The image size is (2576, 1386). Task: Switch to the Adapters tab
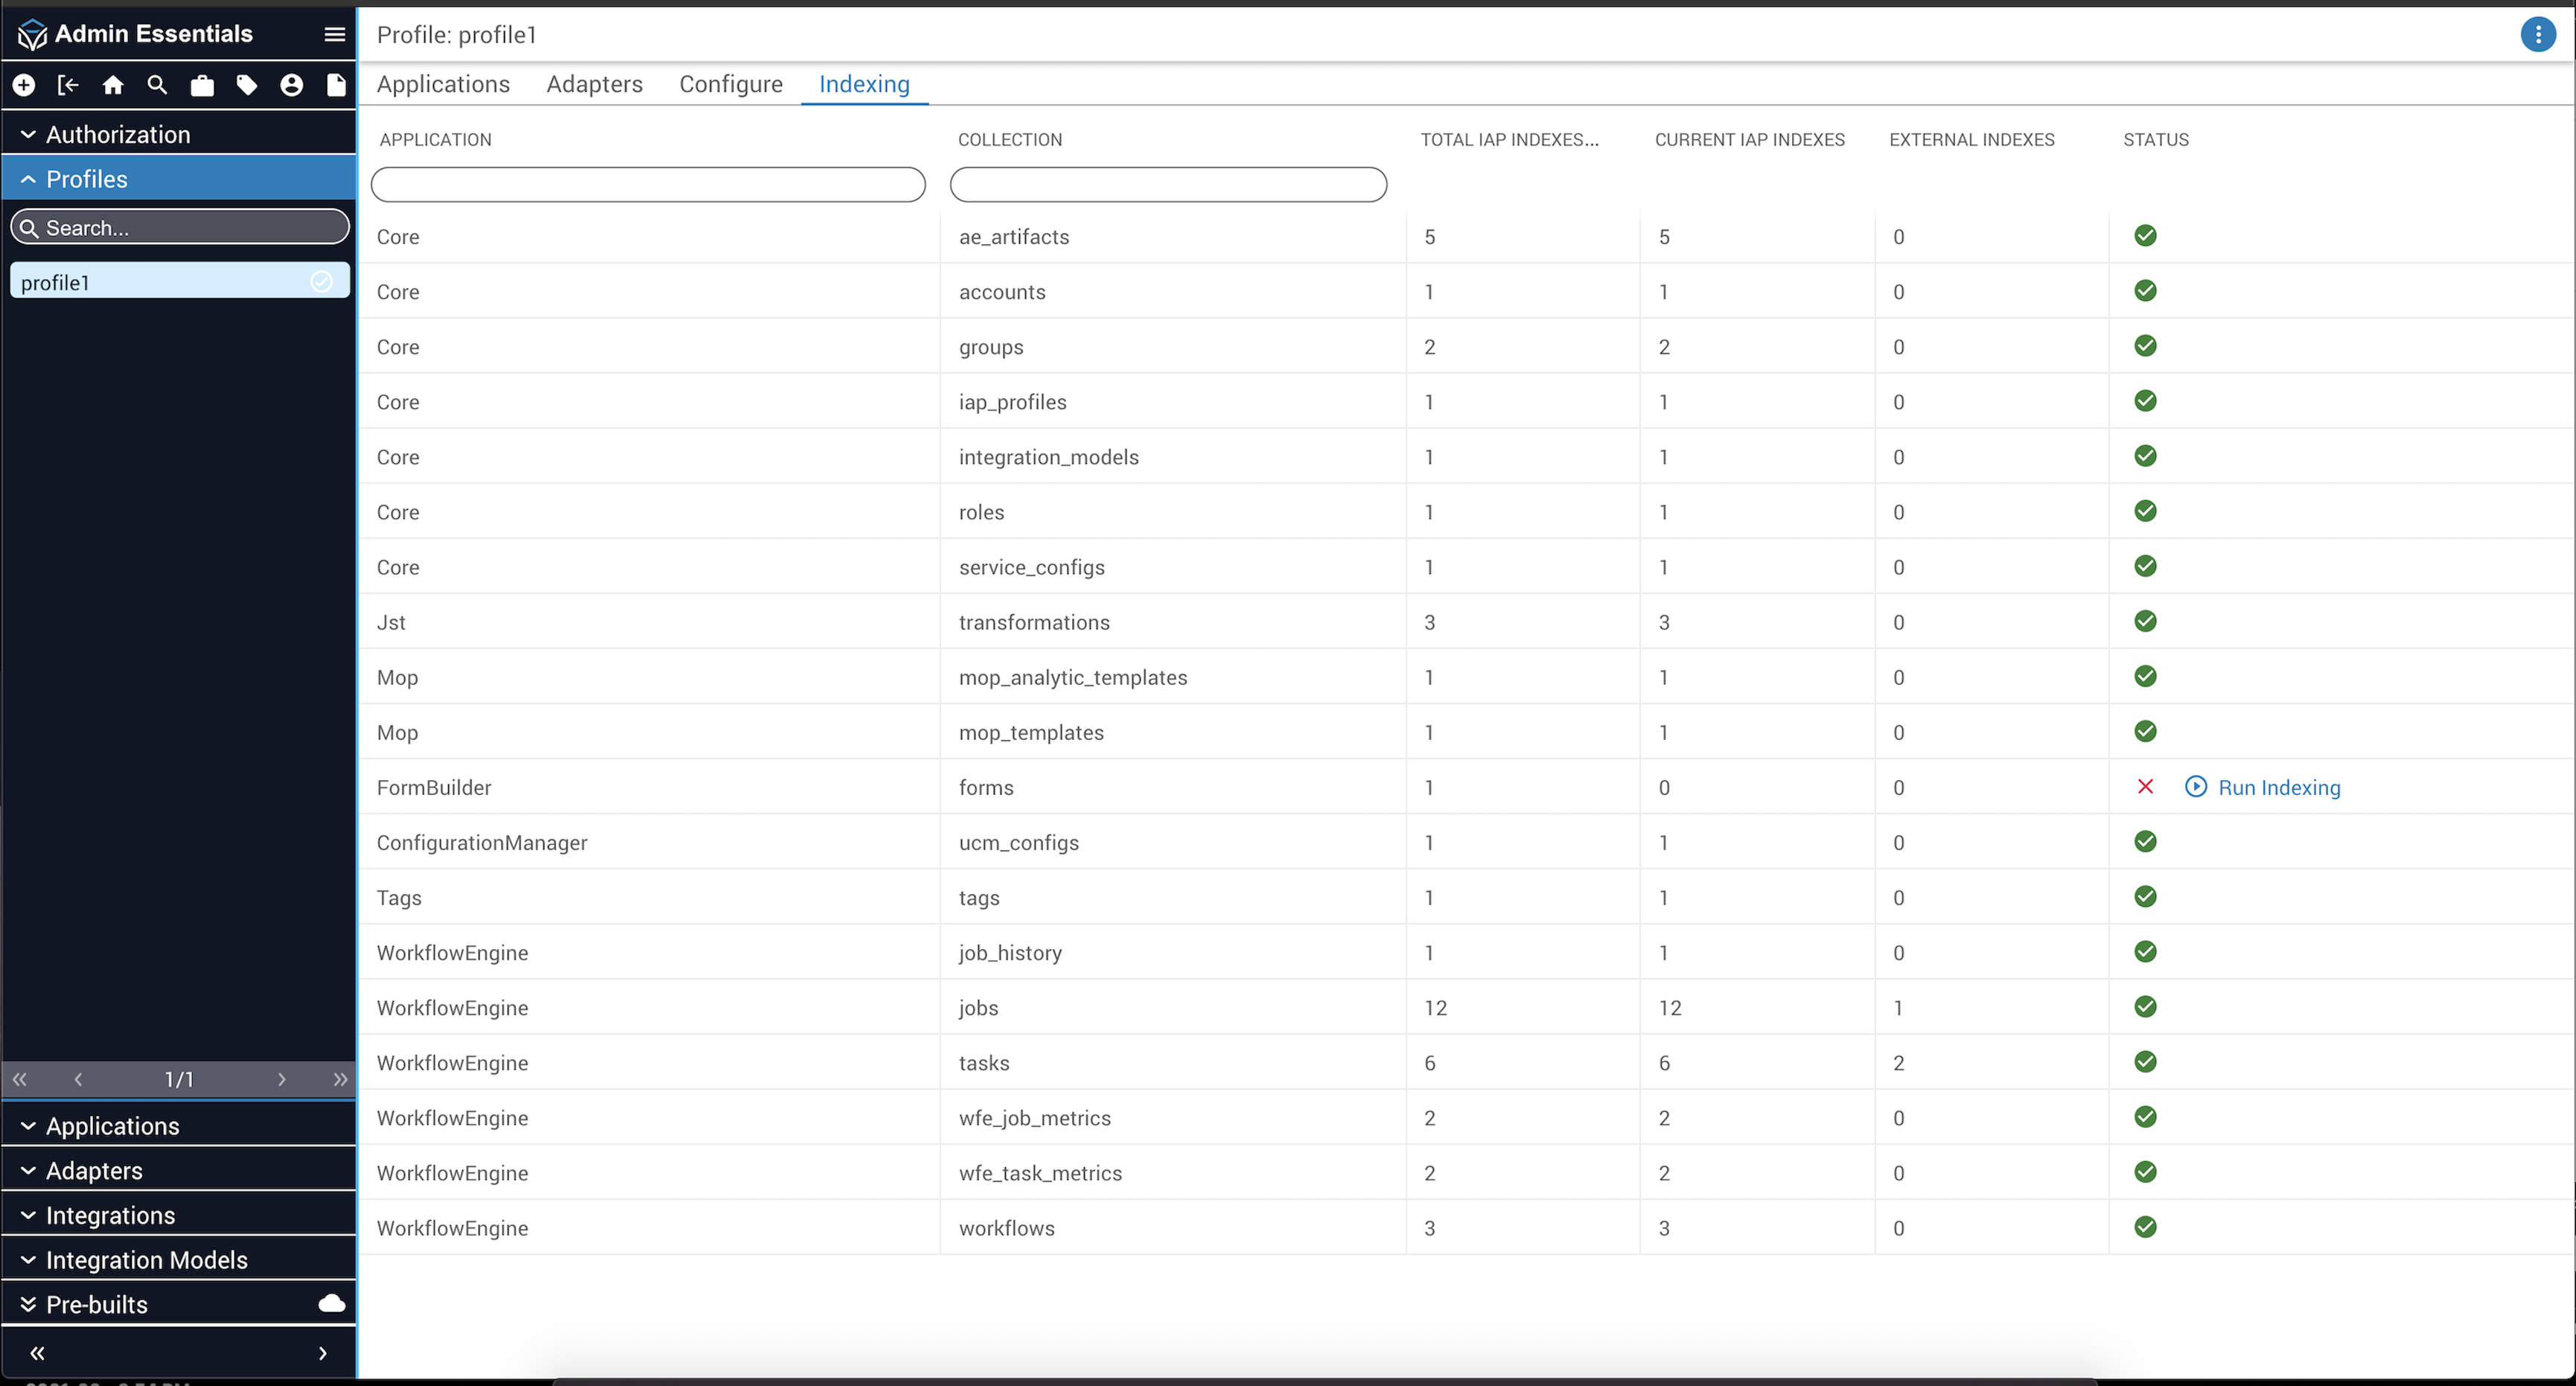594,84
